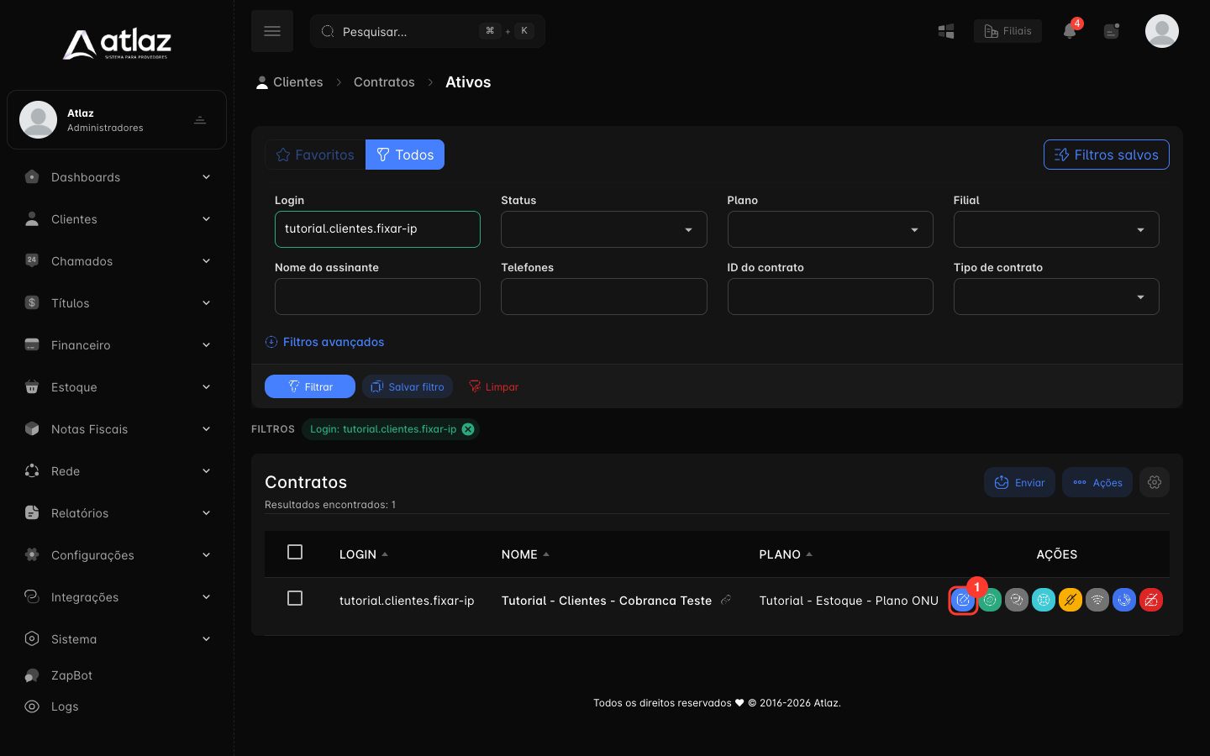Viewport: 1210px width, 756px height.
Task: Open the Tipo de contrato dropdown
Action: [1056, 297]
